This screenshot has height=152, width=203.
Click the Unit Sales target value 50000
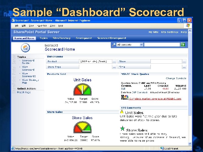click(x=83, y=102)
